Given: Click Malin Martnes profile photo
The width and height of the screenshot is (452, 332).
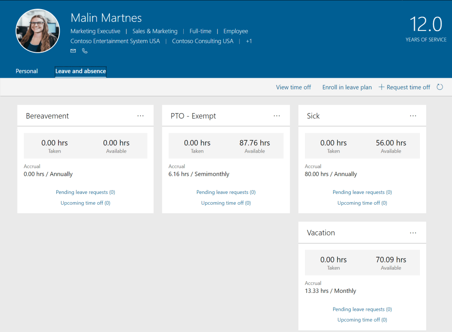Looking at the screenshot, I should [x=37, y=31].
